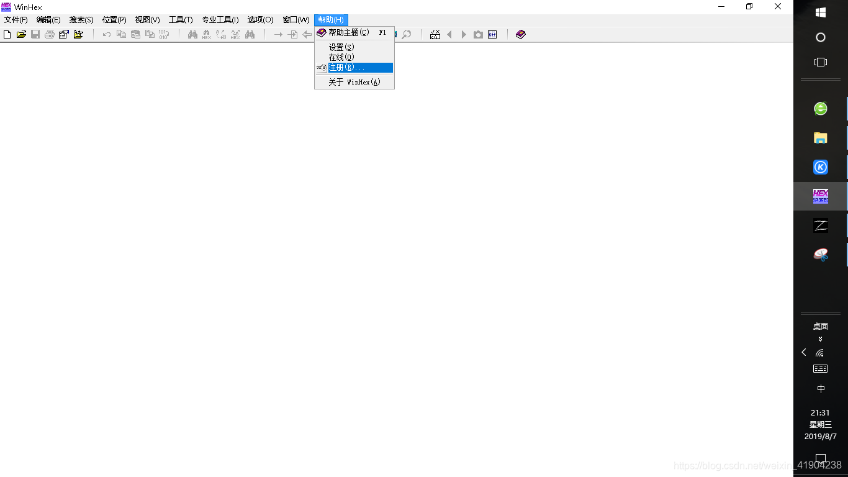848x477 pixels.
Task: Click the WinHex taskbar icon
Action: pyautogui.click(x=821, y=196)
